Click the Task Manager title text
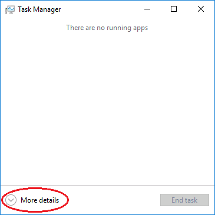 [39, 9]
